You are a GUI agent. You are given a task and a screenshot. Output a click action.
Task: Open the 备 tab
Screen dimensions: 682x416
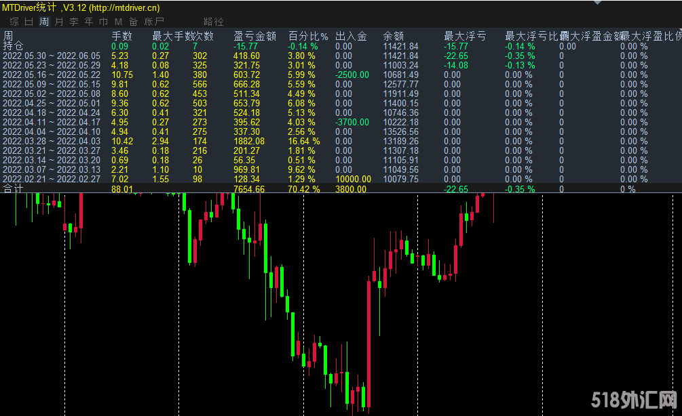coord(133,22)
